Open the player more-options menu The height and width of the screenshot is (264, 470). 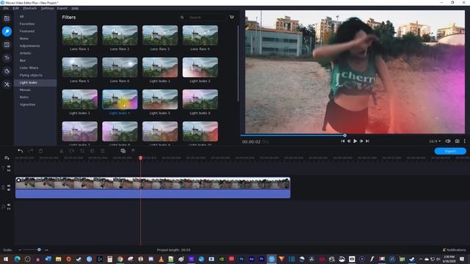tap(465, 141)
